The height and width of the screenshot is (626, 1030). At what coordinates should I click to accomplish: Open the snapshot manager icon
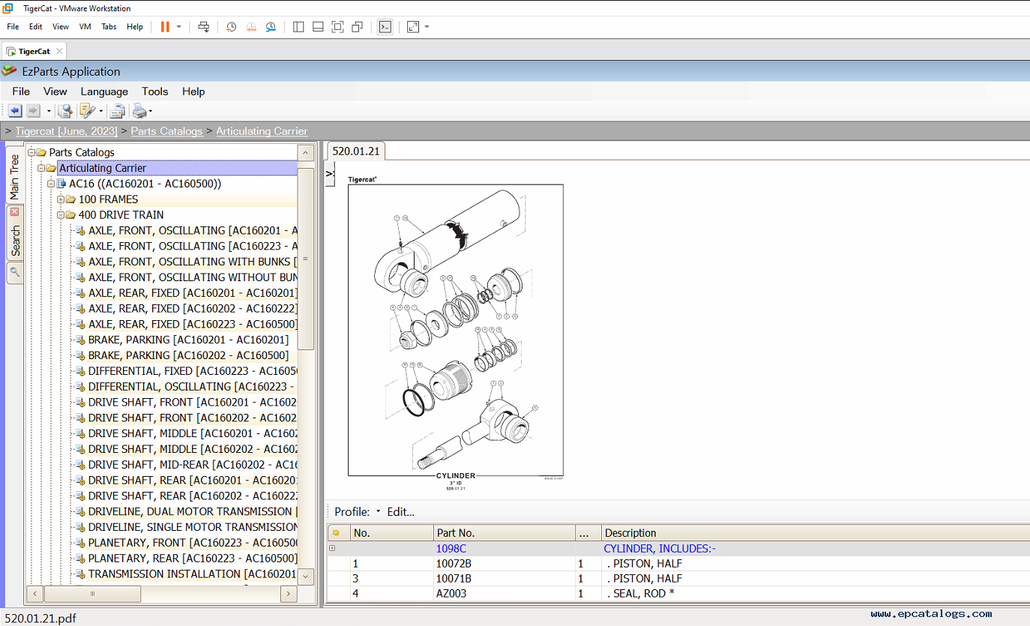[271, 26]
